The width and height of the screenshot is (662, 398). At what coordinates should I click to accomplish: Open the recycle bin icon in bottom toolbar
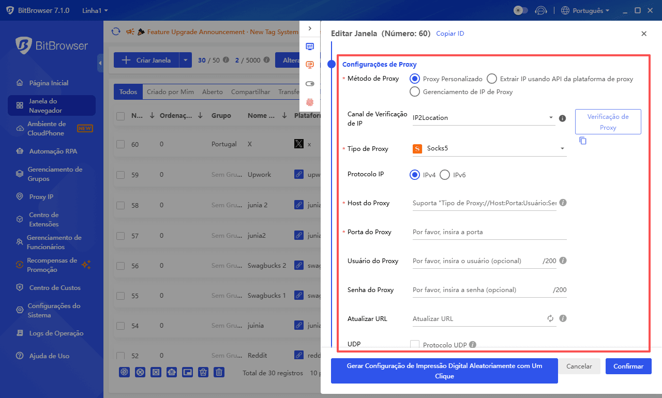pyautogui.click(x=203, y=372)
